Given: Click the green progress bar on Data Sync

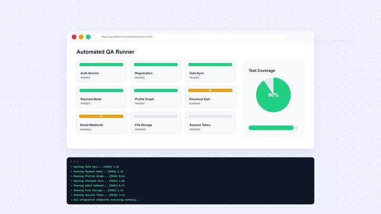Looking at the screenshot, I should point(210,65).
